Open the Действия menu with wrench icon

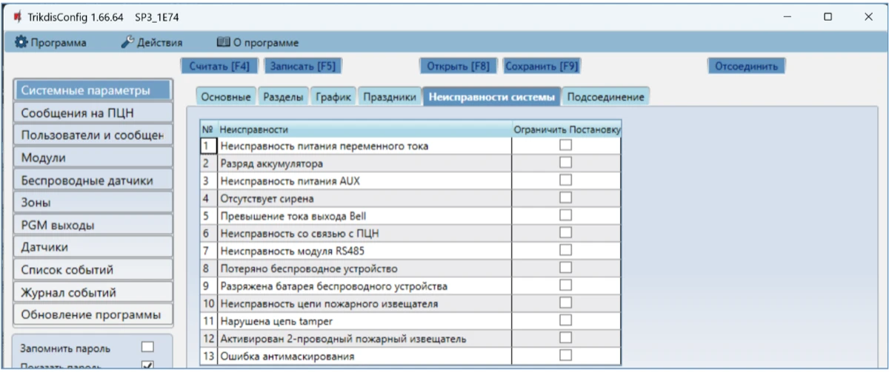[152, 43]
